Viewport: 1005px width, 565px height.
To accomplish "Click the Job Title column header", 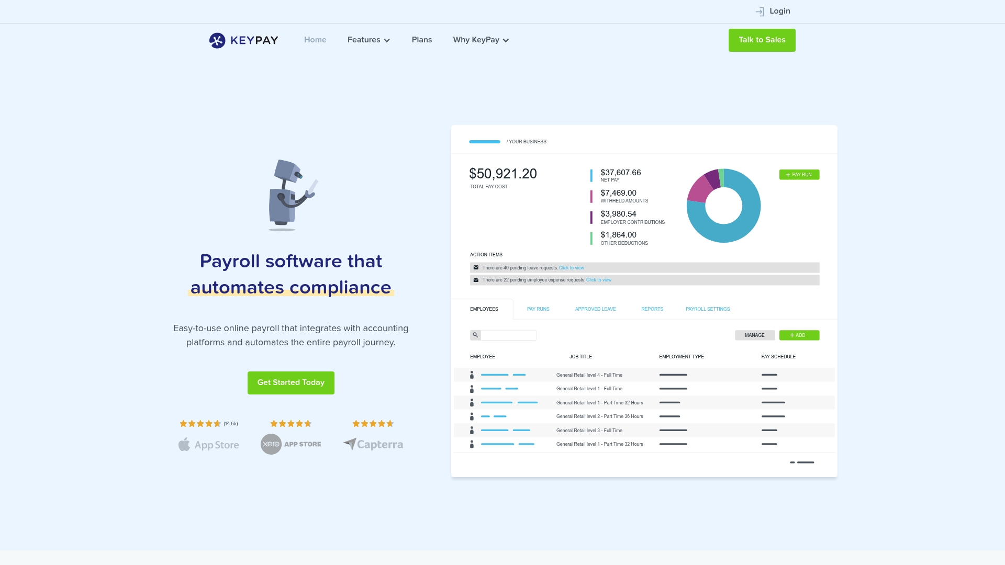I will coord(580,357).
